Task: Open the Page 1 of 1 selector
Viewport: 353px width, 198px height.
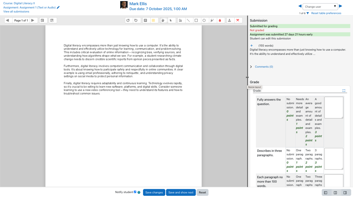Action: coord(21,20)
